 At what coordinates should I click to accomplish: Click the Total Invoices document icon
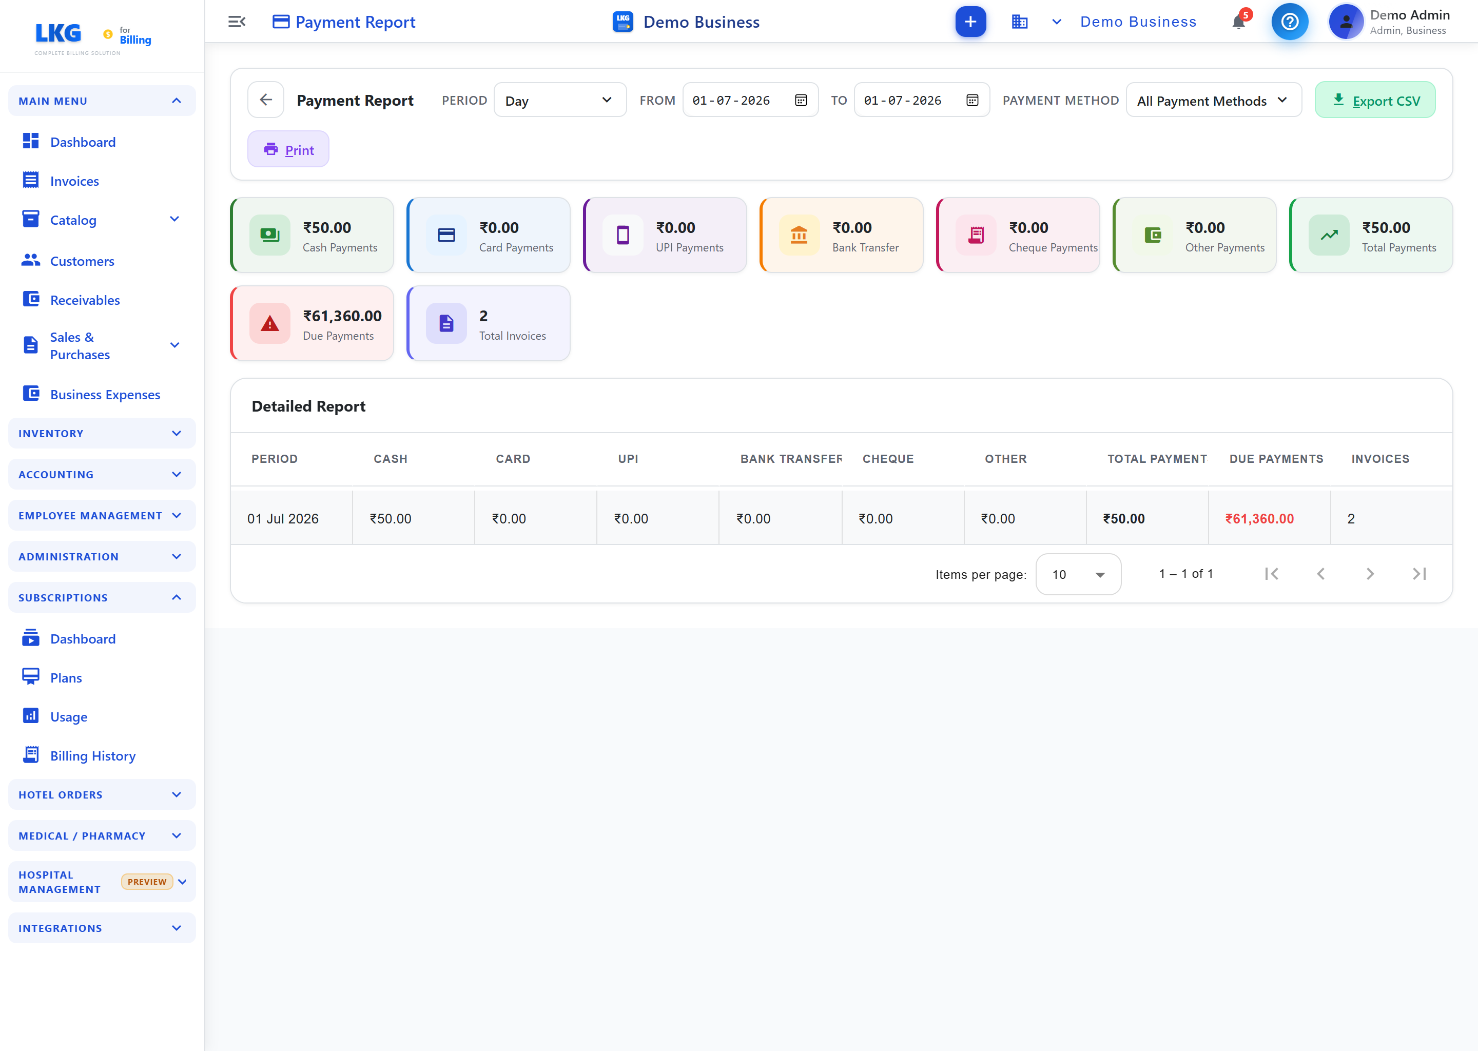[446, 323]
